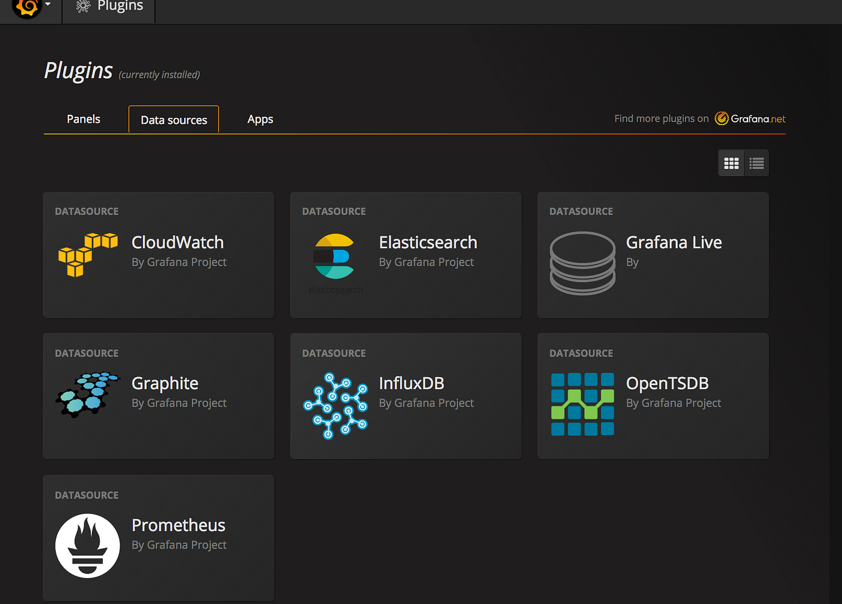
Task: Click the Plugins gear icon in header
Action: (x=82, y=6)
